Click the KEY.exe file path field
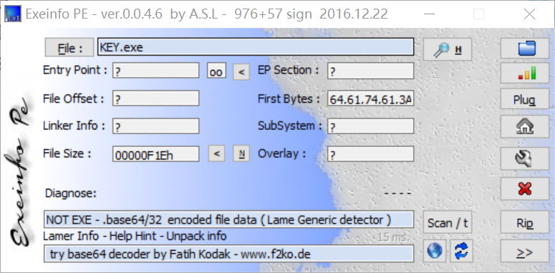 point(256,47)
